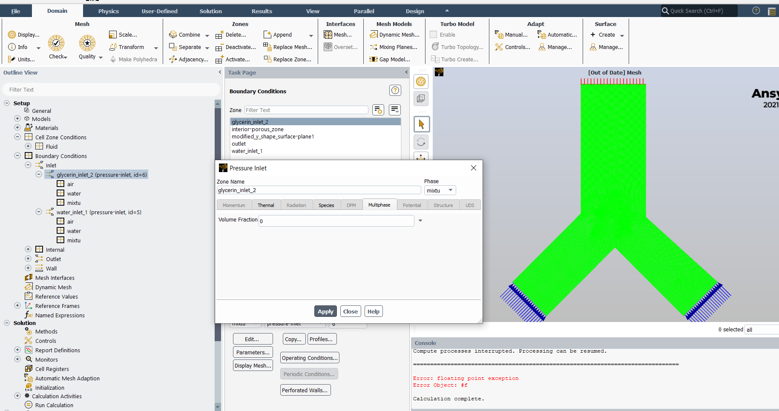Open the File menu
This screenshot has height=411, width=779.
tap(16, 11)
